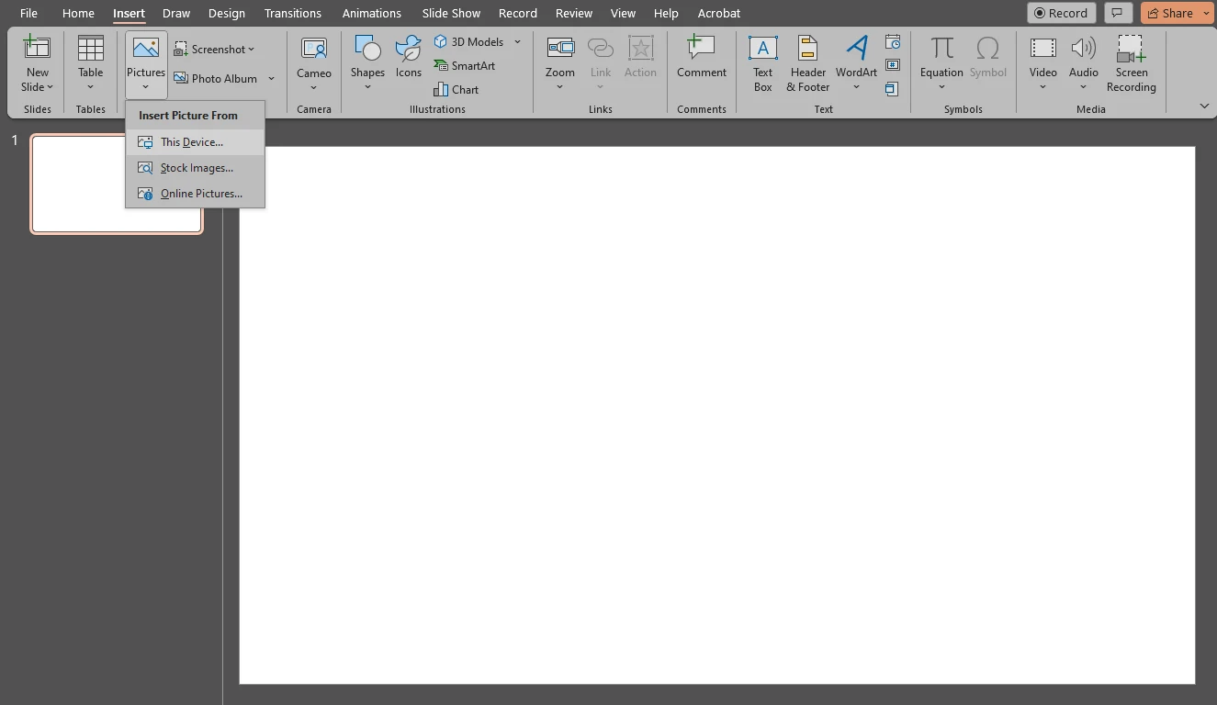Screen dimensions: 1217x705
Task: Click the Record button
Action: (x=1061, y=13)
